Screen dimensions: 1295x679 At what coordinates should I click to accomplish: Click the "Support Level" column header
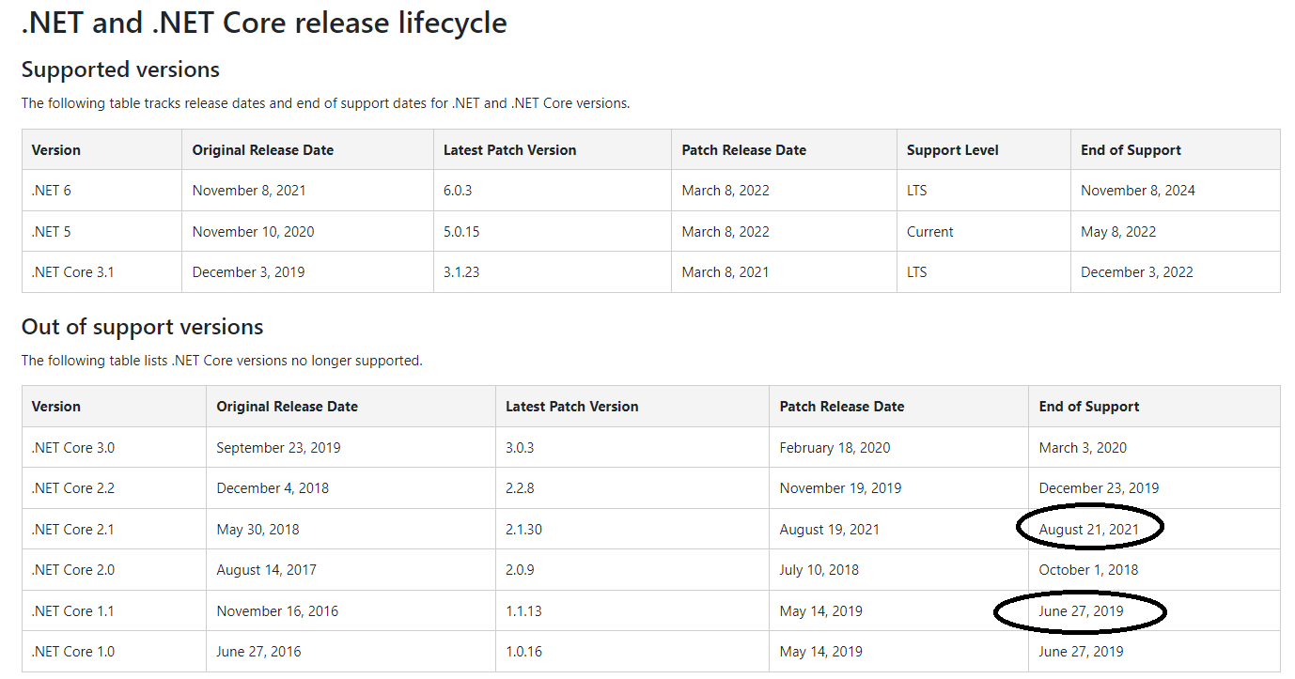(x=951, y=149)
